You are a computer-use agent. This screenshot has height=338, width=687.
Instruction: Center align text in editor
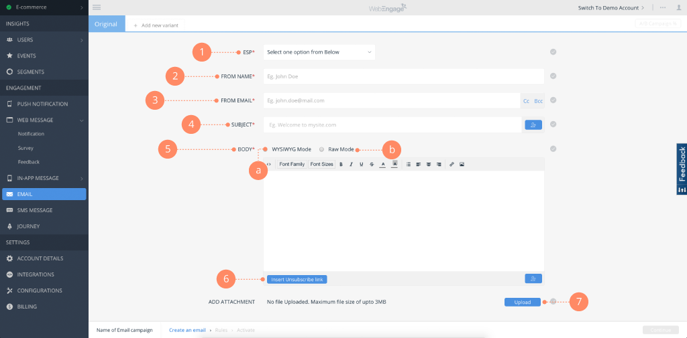click(x=429, y=165)
